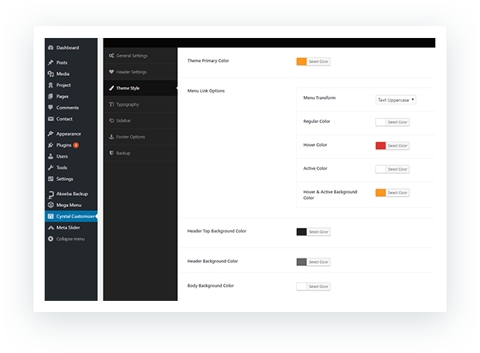Switch to Typography tab
Screen dimensions: 480x353
tap(140, 104)
